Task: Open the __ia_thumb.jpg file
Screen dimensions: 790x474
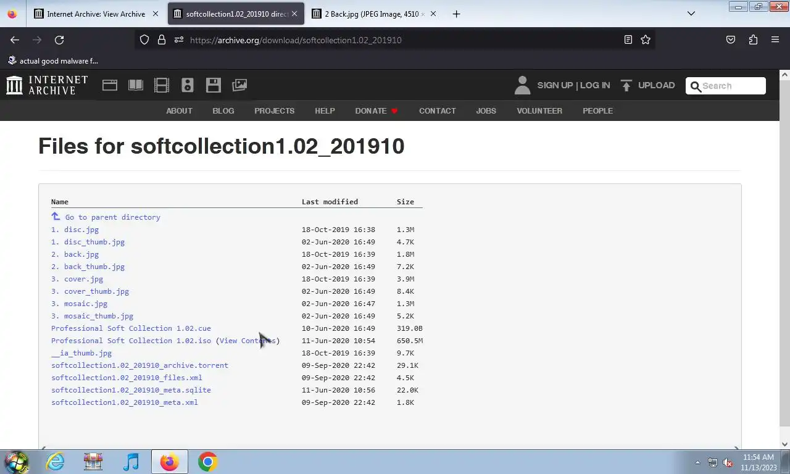Action: click(81, 353)
